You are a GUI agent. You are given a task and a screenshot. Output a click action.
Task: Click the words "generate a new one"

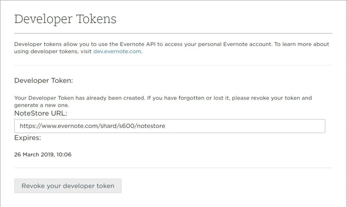(42, 105)
